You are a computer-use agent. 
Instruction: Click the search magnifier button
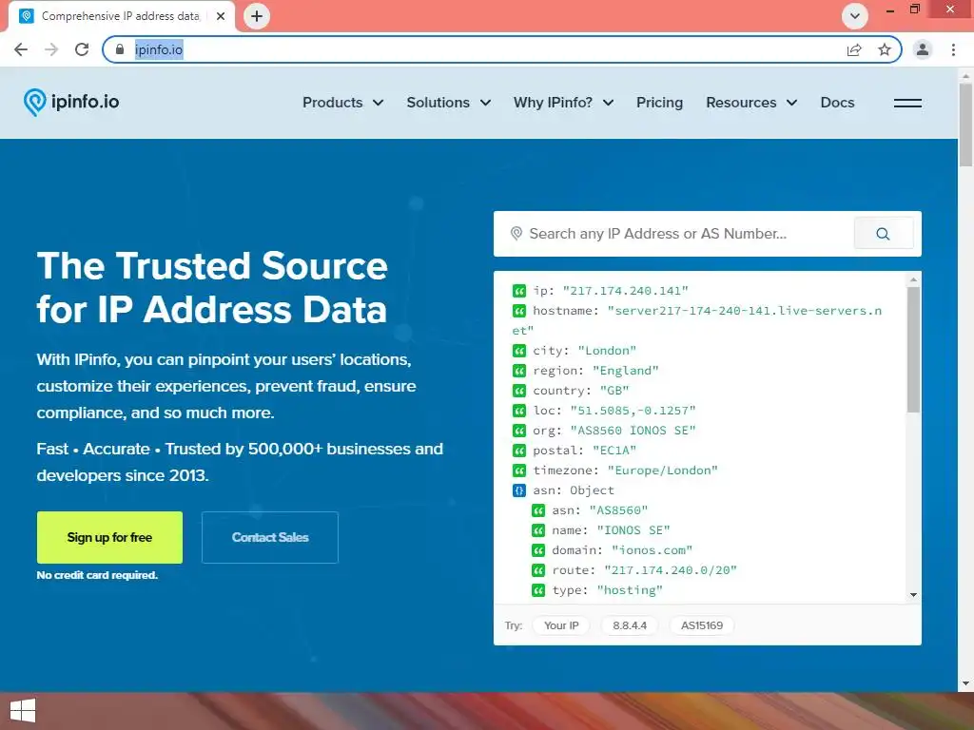(x=883, y=234)
